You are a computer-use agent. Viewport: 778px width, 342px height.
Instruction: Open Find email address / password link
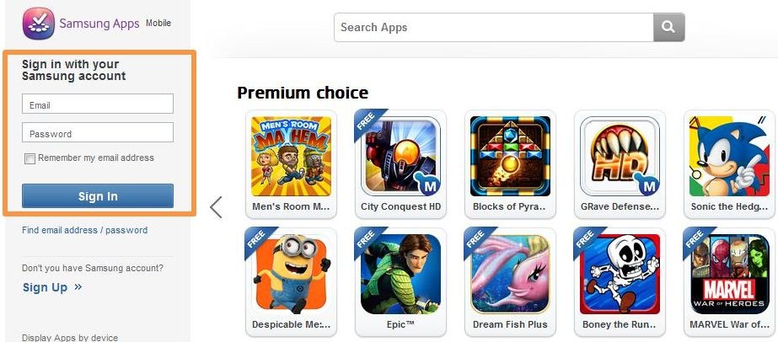[x=84, y=230]
